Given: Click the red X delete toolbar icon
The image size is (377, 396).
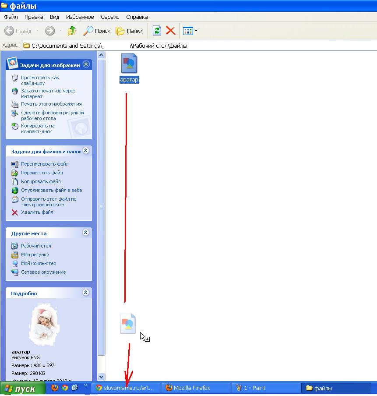Looking at the screenshot, I should [171, 31].
